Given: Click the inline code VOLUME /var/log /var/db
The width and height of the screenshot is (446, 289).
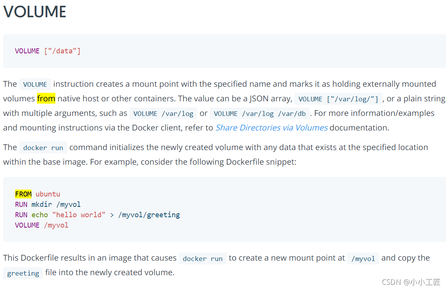Looking at the screenshot, I should point(260,114).
